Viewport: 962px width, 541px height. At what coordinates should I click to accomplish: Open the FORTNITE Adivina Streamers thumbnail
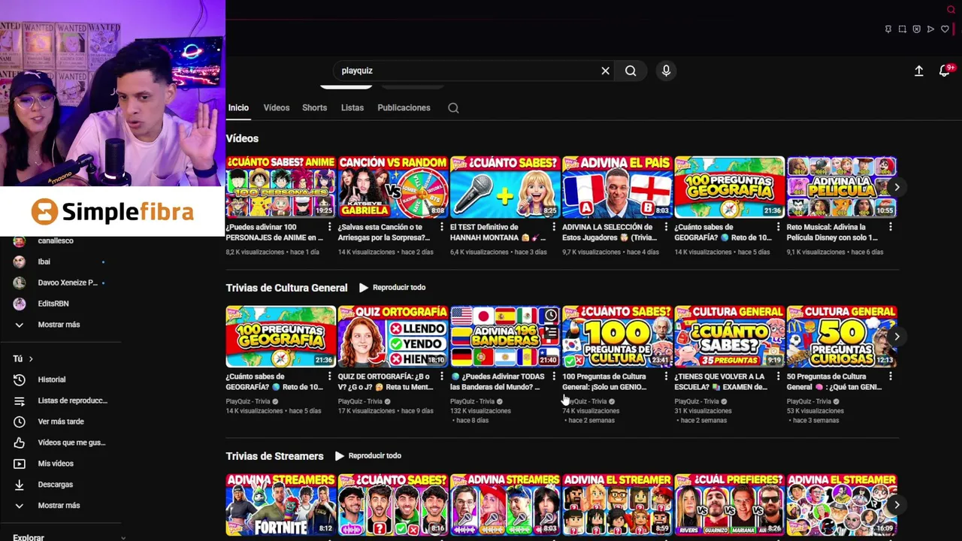click(280, 505)
